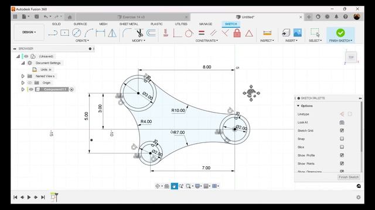Click the green Finish Sketch checkmark
Screen dimensions: 375x210
coord(340,33)
